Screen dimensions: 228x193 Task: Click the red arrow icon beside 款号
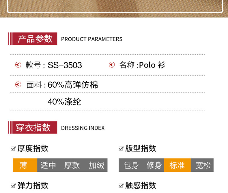point(18,65)
